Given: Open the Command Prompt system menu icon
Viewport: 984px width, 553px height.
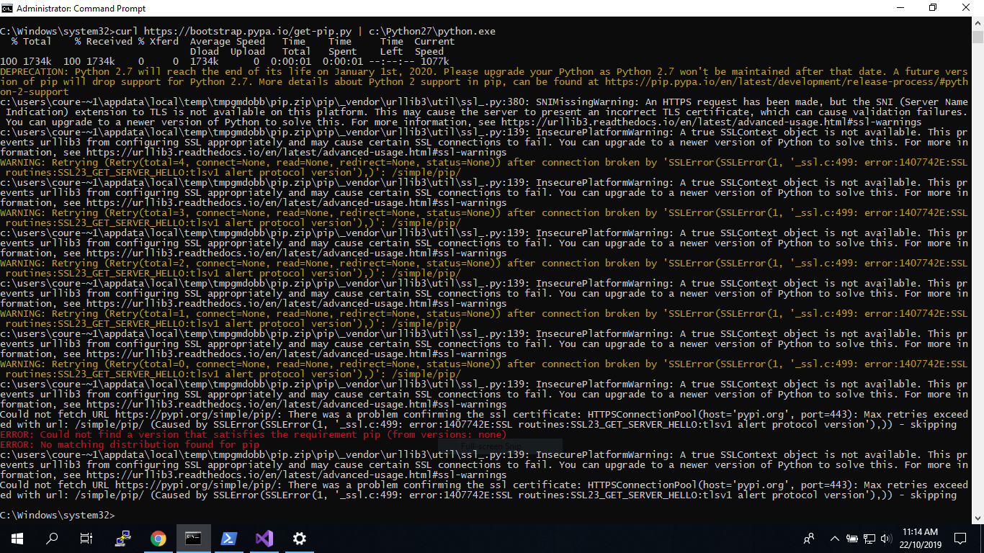Looking at the screenshot, I should point(7,8).
